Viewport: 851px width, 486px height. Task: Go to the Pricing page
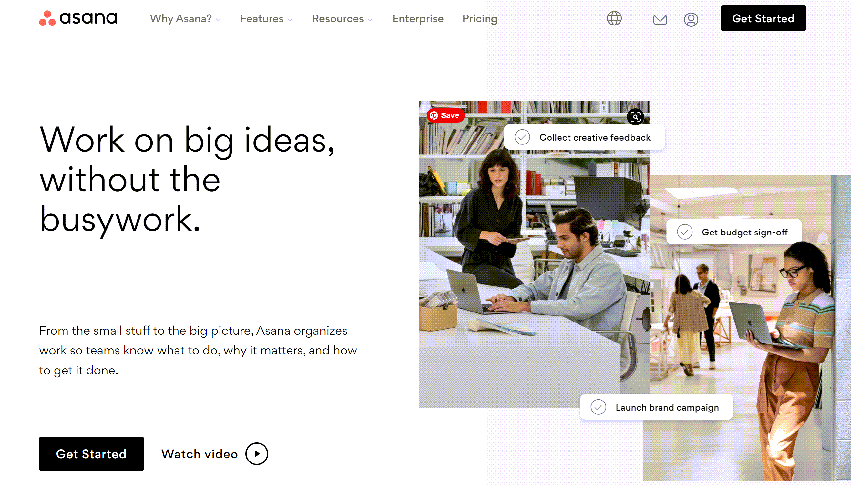[x=479, y=19]
